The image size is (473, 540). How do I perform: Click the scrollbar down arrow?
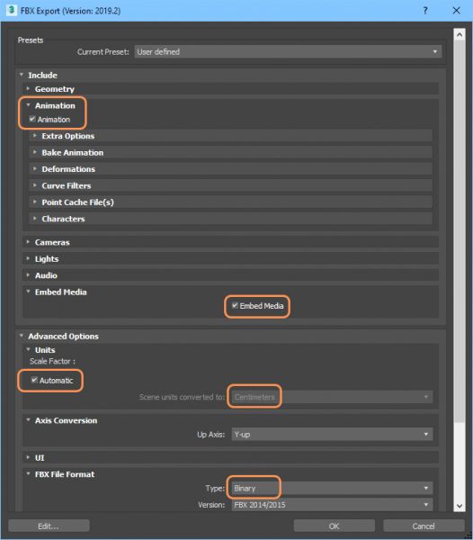(460, 506)
